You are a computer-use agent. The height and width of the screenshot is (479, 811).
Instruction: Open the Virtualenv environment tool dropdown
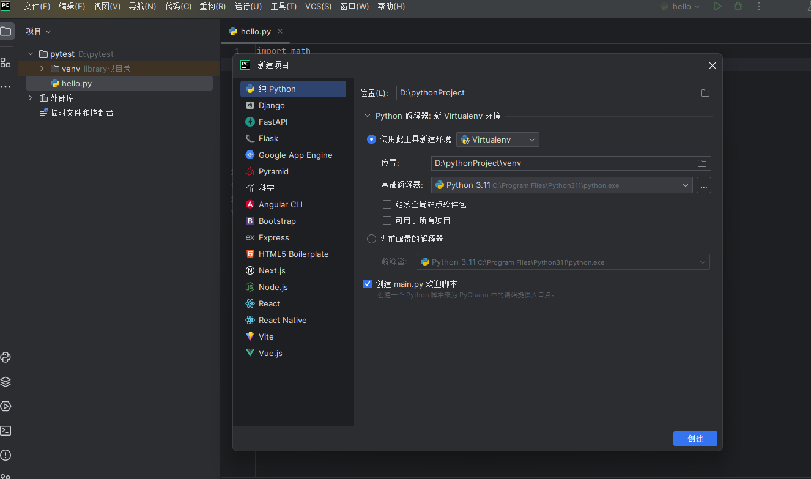(498, 140)
